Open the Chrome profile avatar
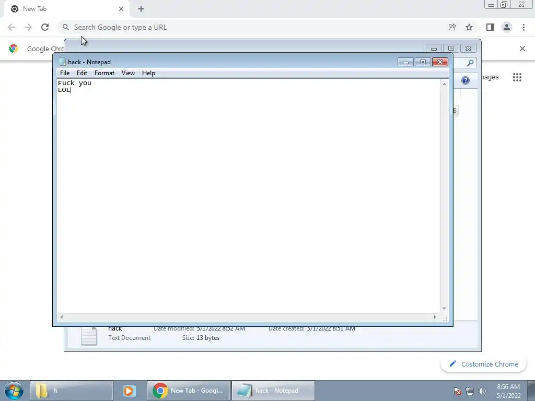The height and width of the screenshot is (401, 535). tap(507, 27)
